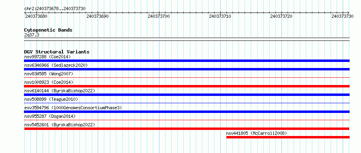Select the nsv441805 (McCarroll2008) red bar
361x153 pixels.
click(x=288, y=137)
